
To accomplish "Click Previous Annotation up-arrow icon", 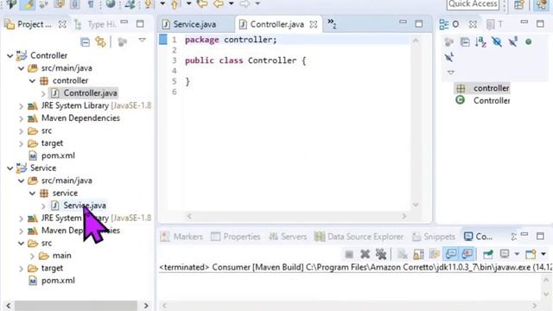I will pos(175,4).
